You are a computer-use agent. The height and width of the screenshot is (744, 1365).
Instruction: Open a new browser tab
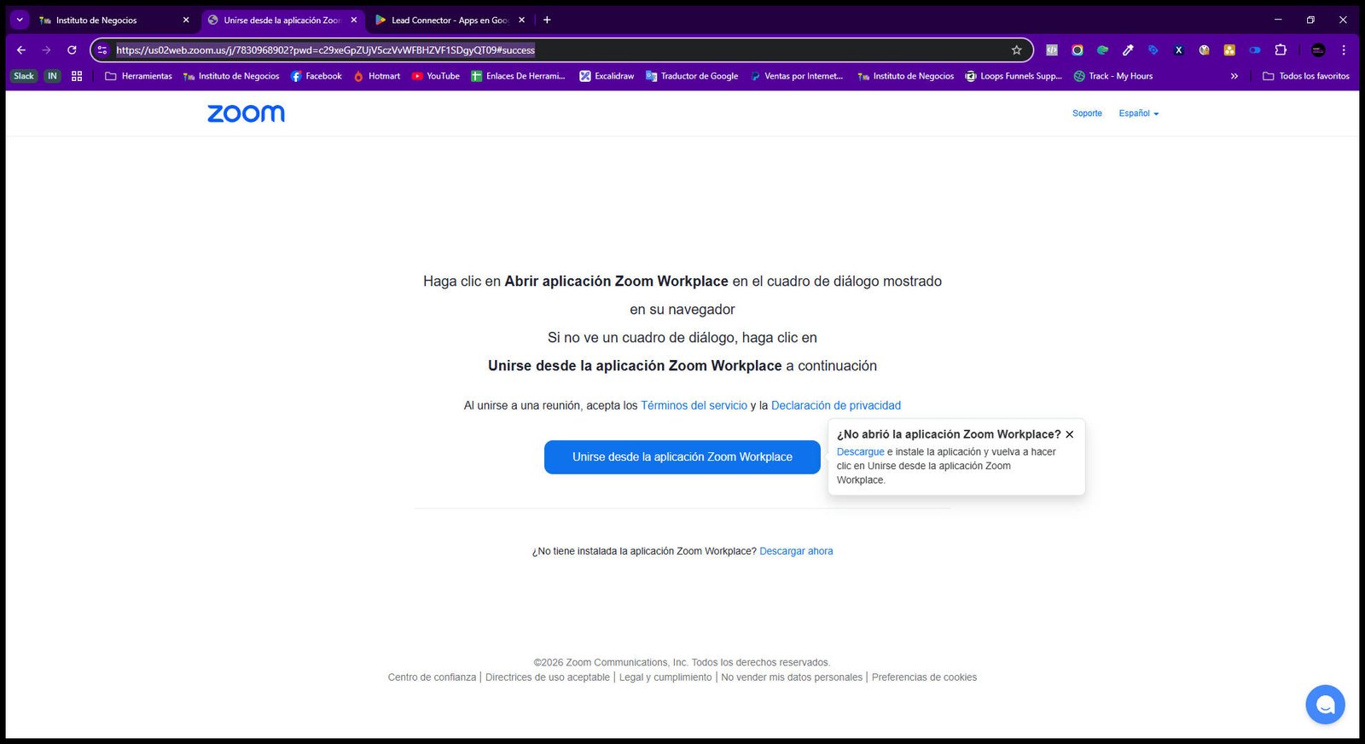[547, 20]
